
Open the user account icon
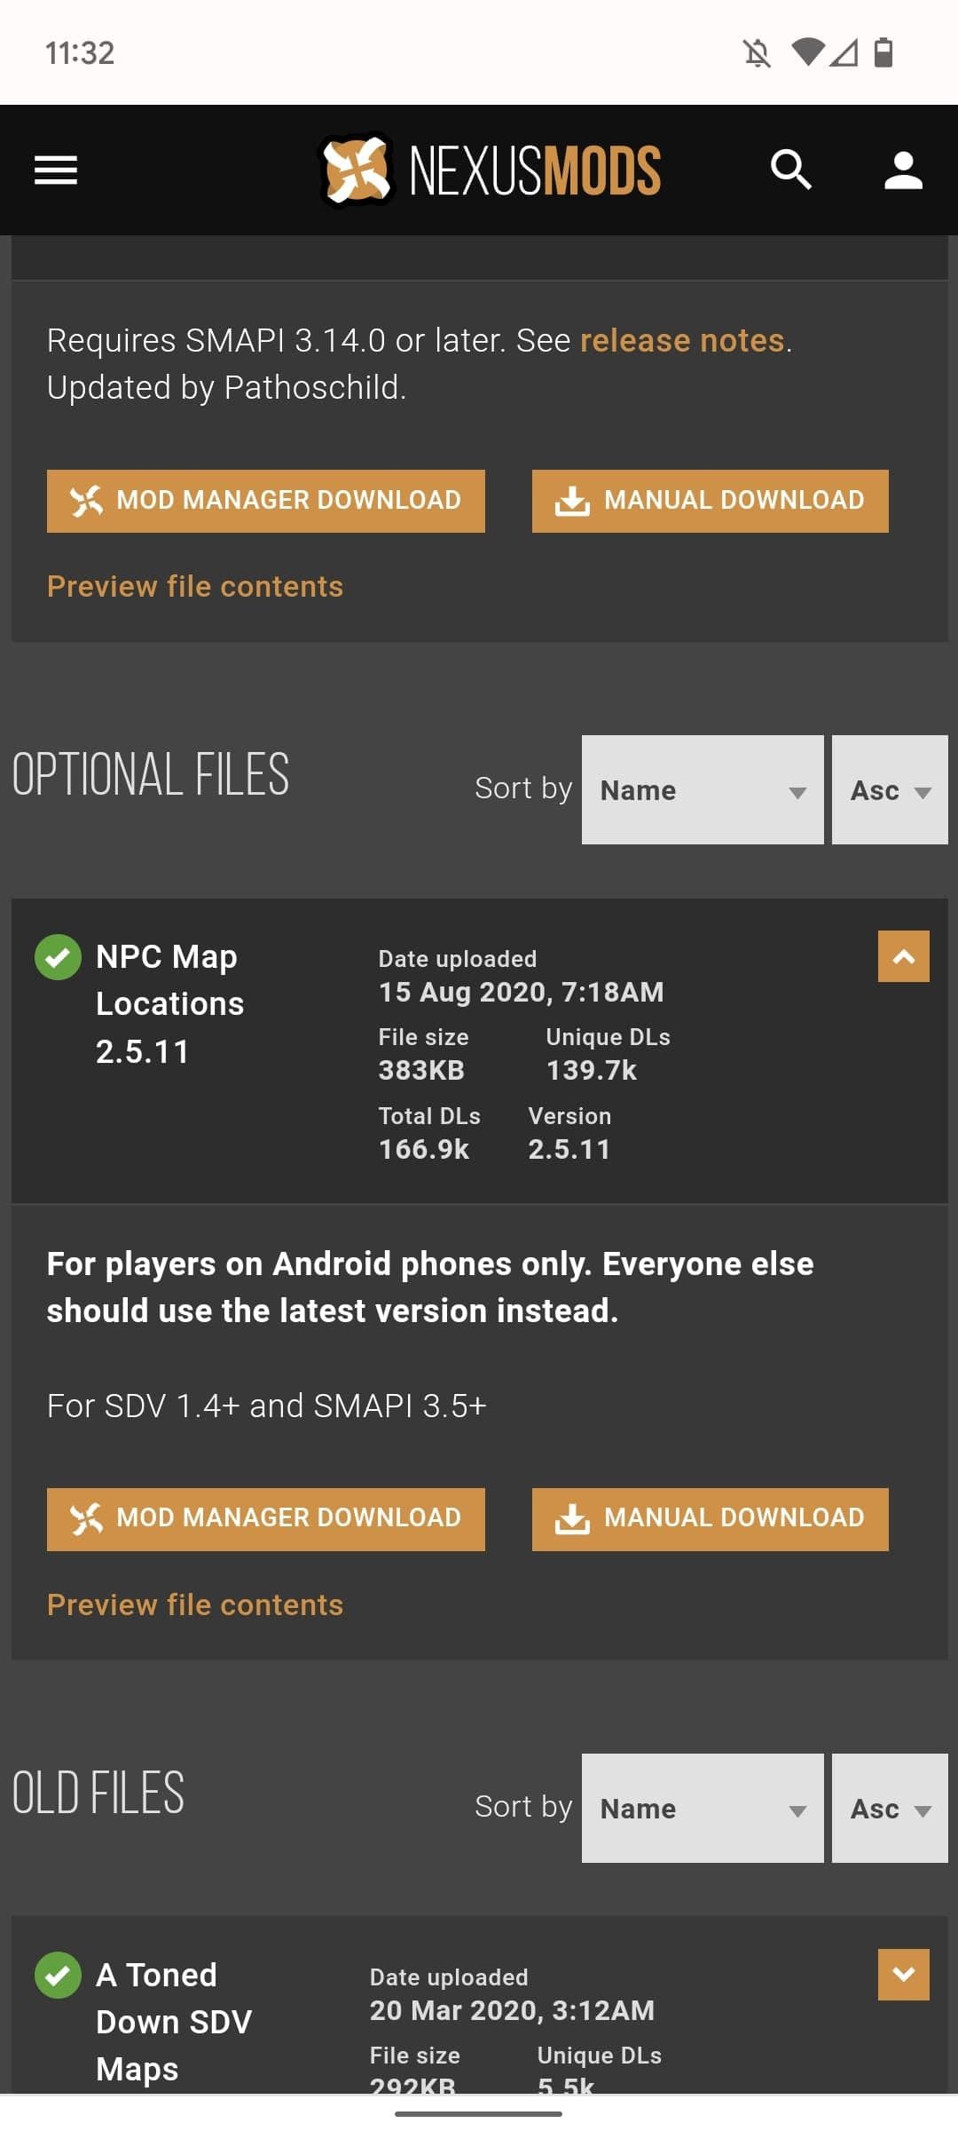pyautogui.click(x=905, y=170)
